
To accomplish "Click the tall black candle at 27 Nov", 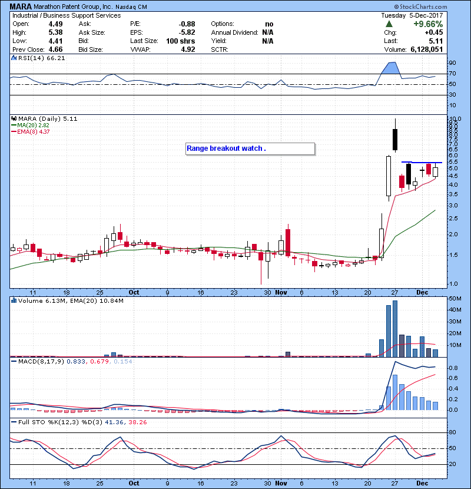I will [395, 140].
